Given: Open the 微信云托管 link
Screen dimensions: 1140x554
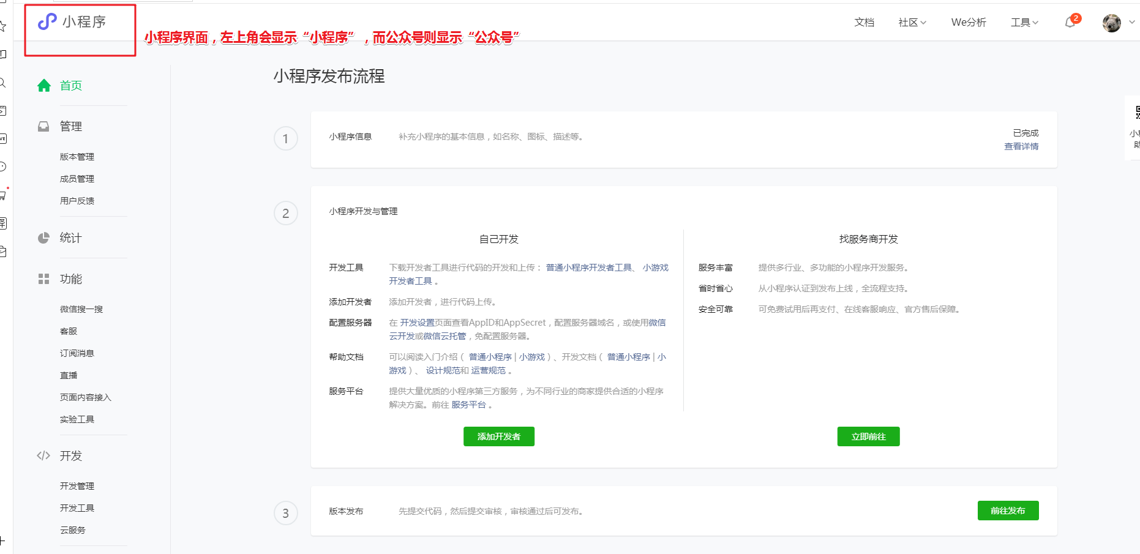Looking at the screenshot, I should (445, 336).
